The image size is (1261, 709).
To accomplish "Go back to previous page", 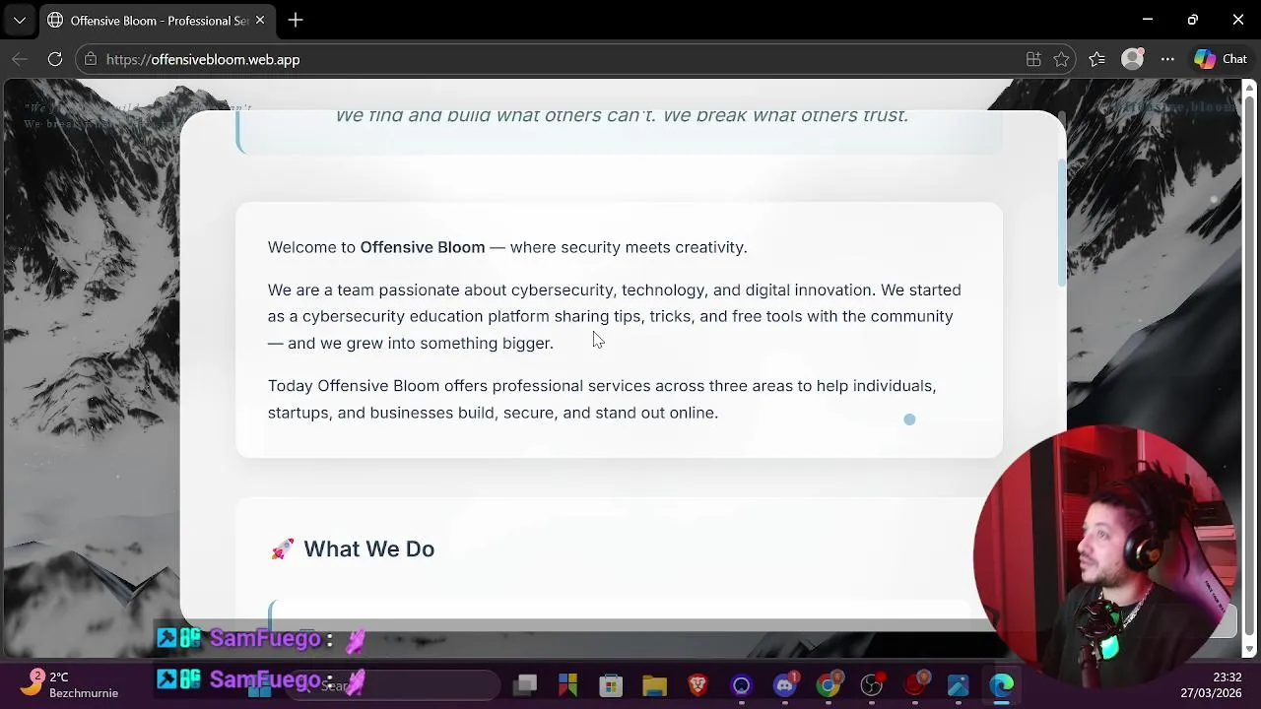I will pos(20,59).
